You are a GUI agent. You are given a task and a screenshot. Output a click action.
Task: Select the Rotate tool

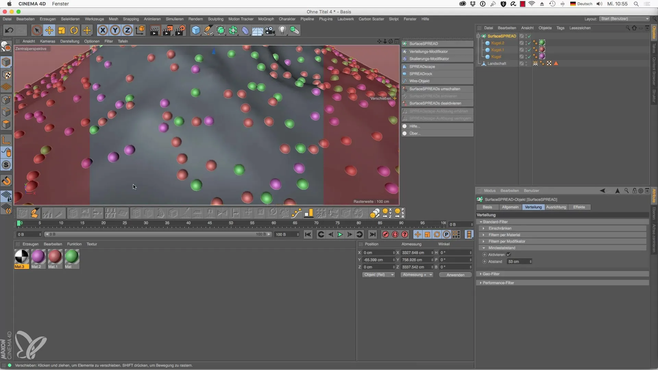[74, 30]
